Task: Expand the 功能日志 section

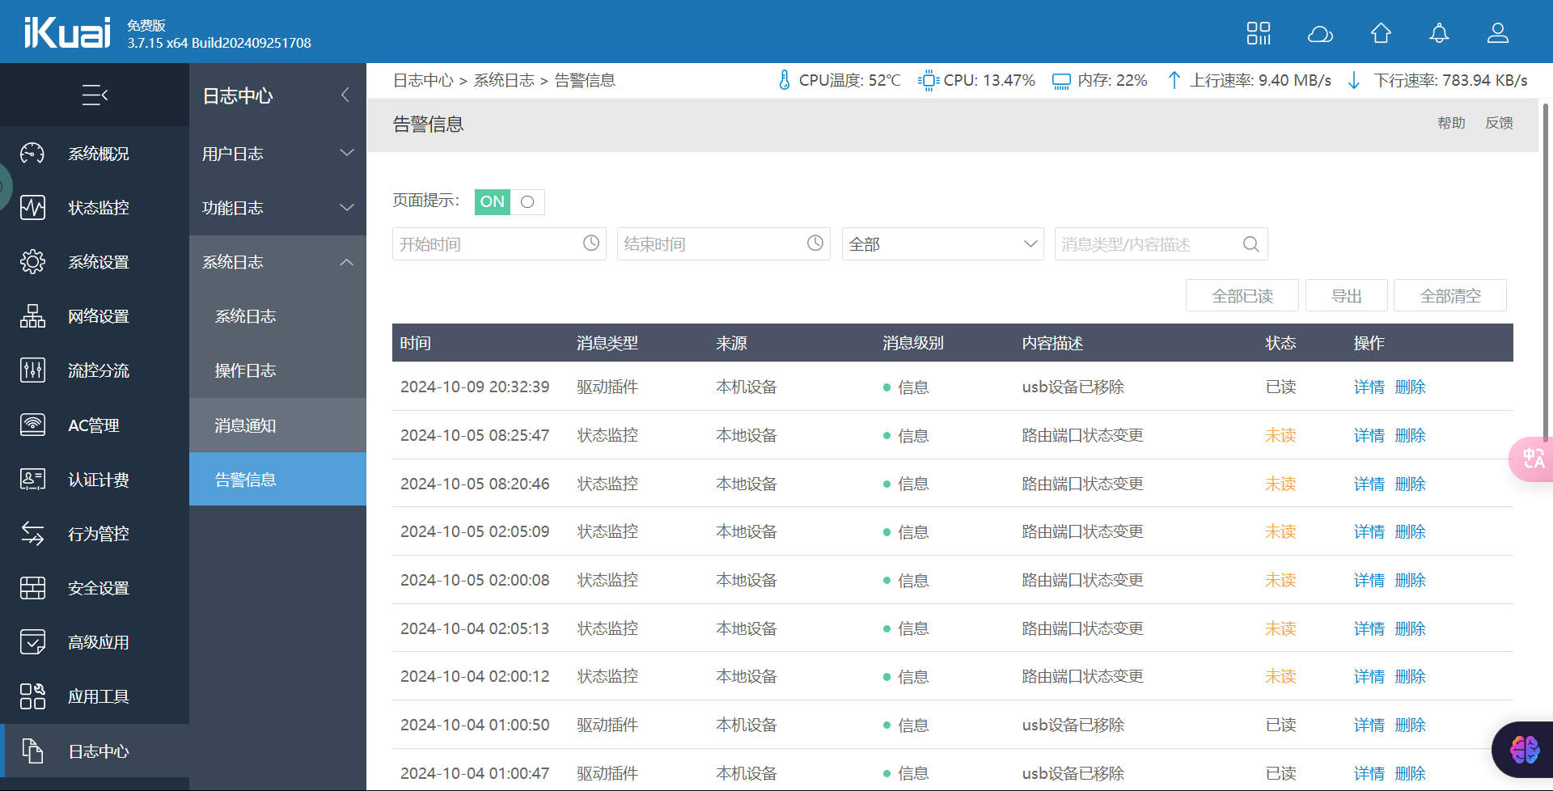Action: [x=277, y=208]
